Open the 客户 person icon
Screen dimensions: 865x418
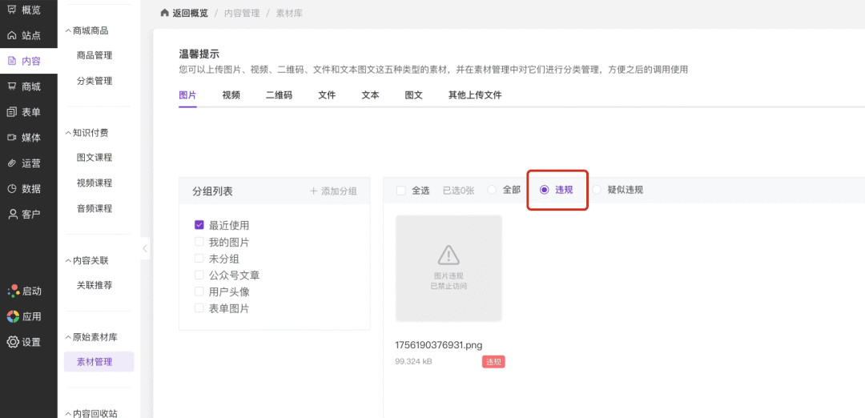(x=12, y=214)
